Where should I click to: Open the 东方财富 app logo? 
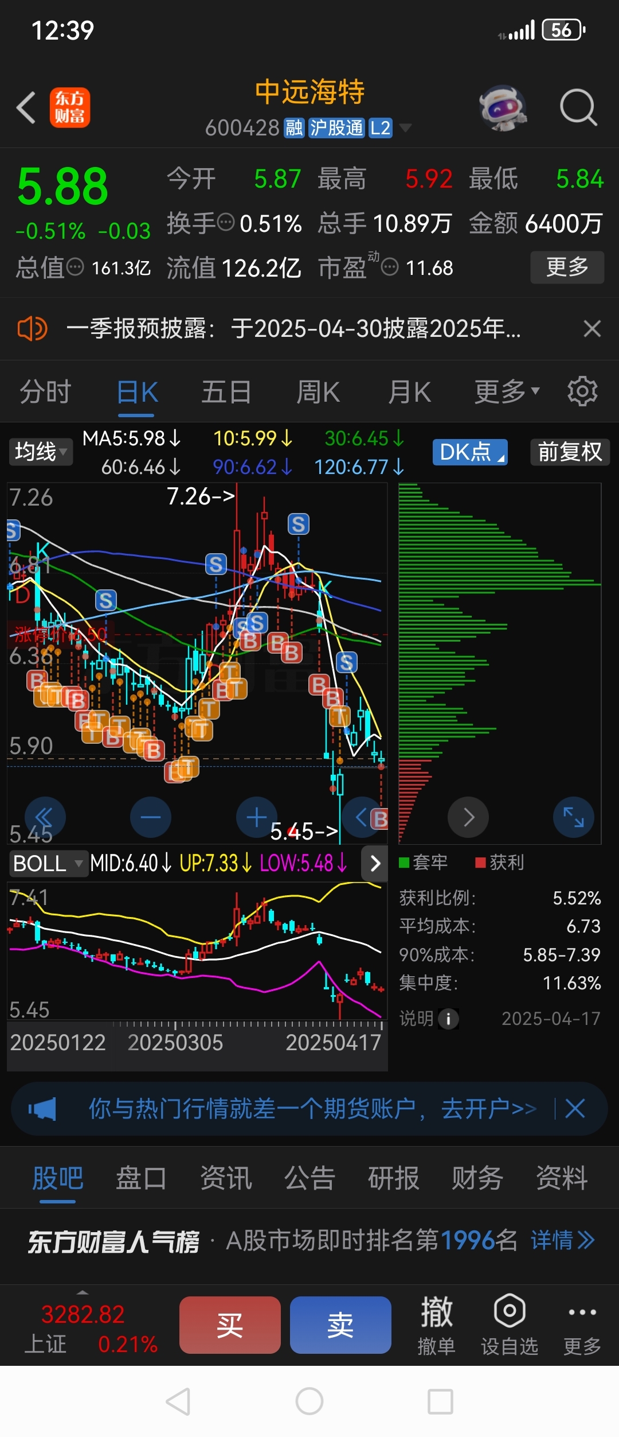tap(70, 107)
